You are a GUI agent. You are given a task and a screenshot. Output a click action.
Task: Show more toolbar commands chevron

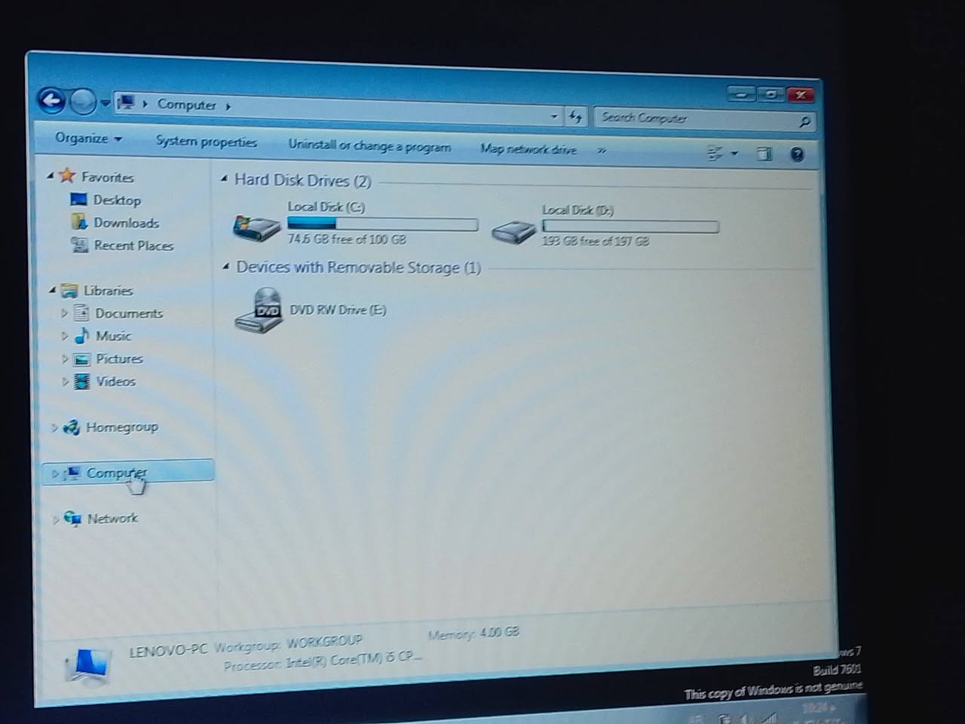602,150
